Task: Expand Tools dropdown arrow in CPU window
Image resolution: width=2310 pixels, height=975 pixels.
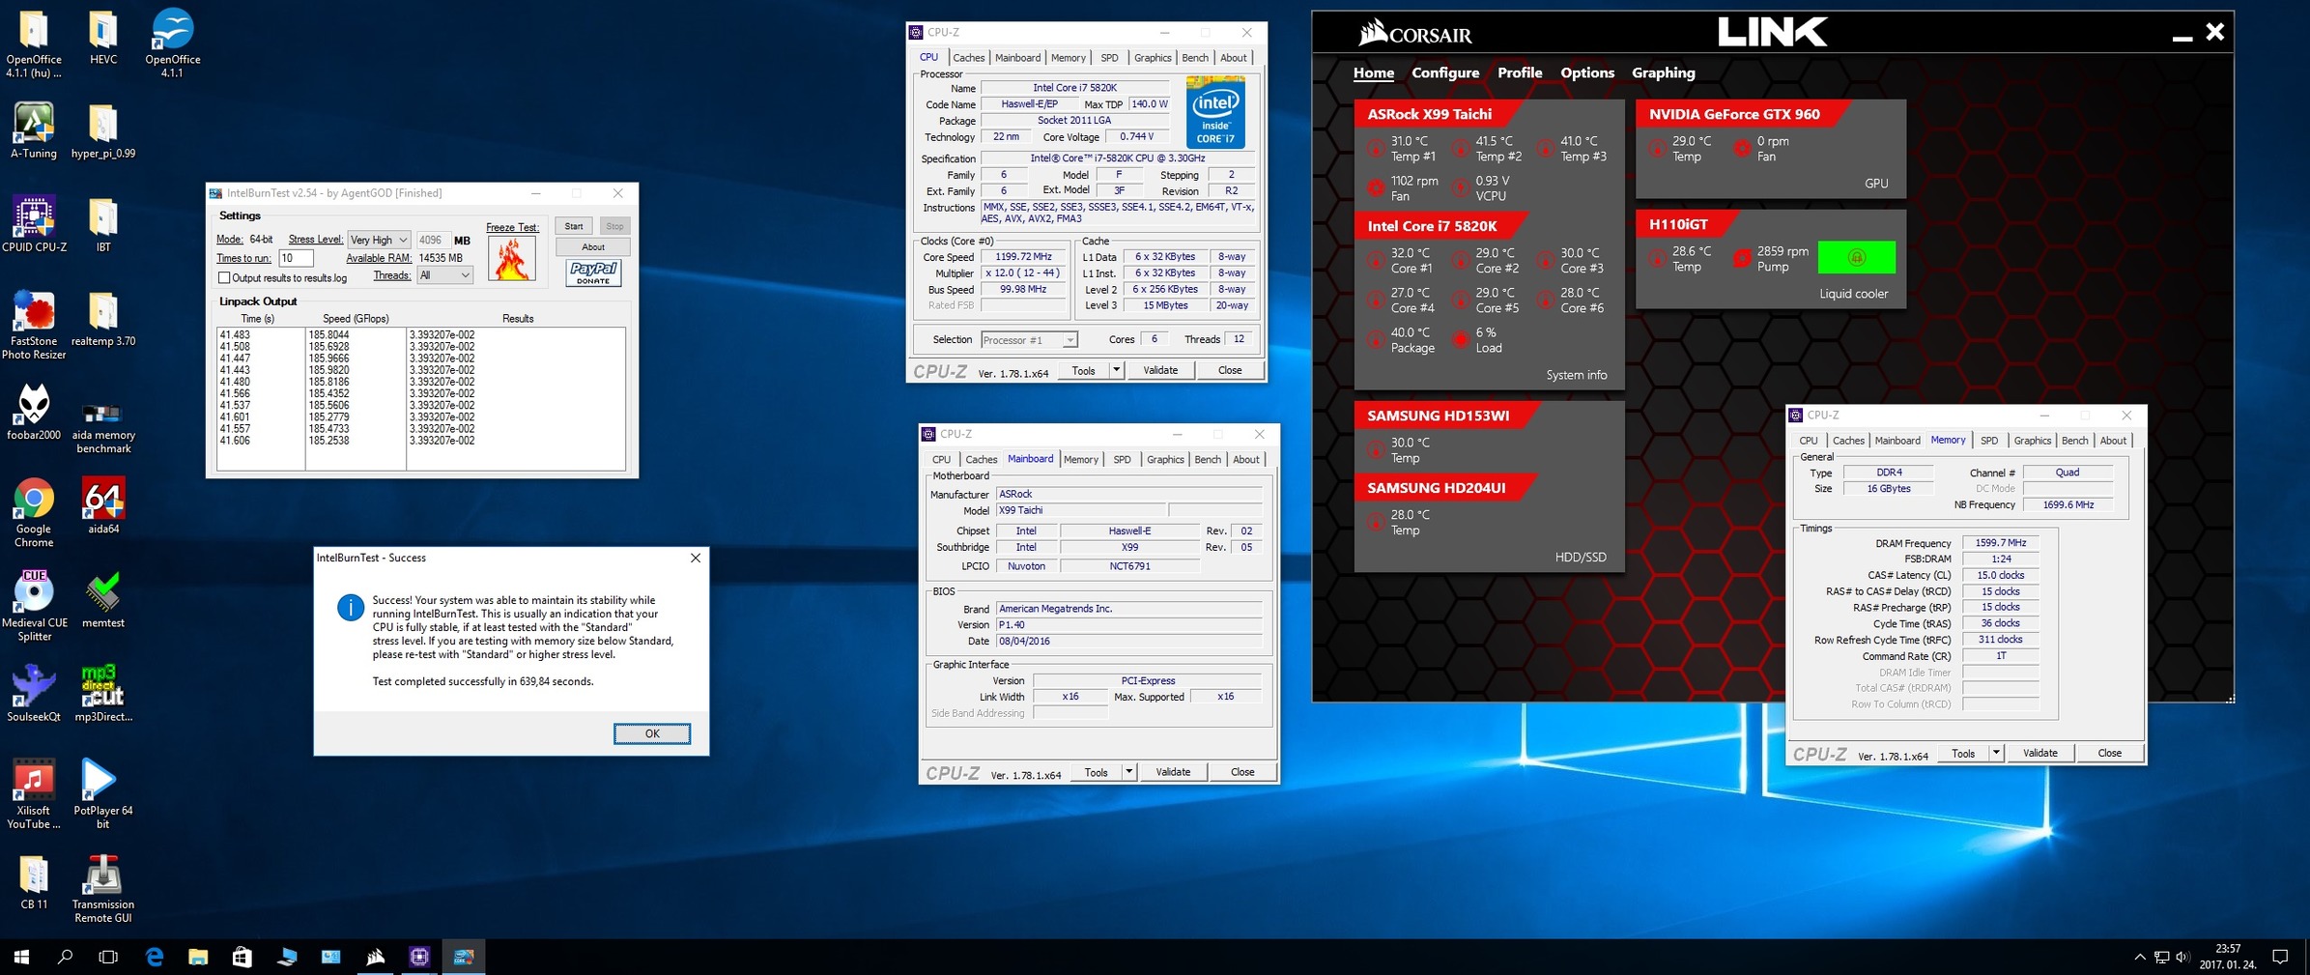Action: 1116,370
